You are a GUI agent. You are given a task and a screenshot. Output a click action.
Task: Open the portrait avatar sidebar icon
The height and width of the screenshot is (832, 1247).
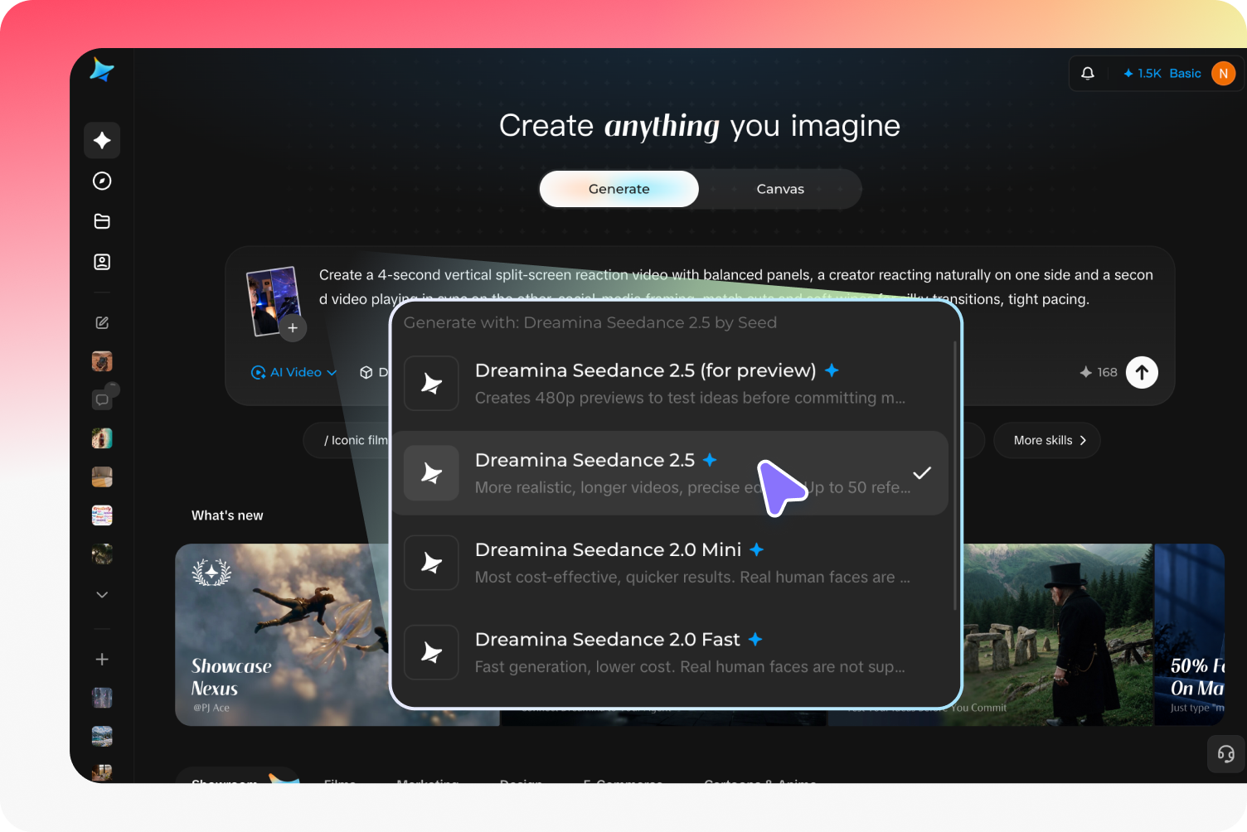pos(102,262)
